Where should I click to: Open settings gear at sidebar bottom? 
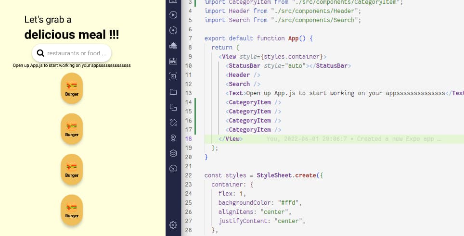point(173,225)
